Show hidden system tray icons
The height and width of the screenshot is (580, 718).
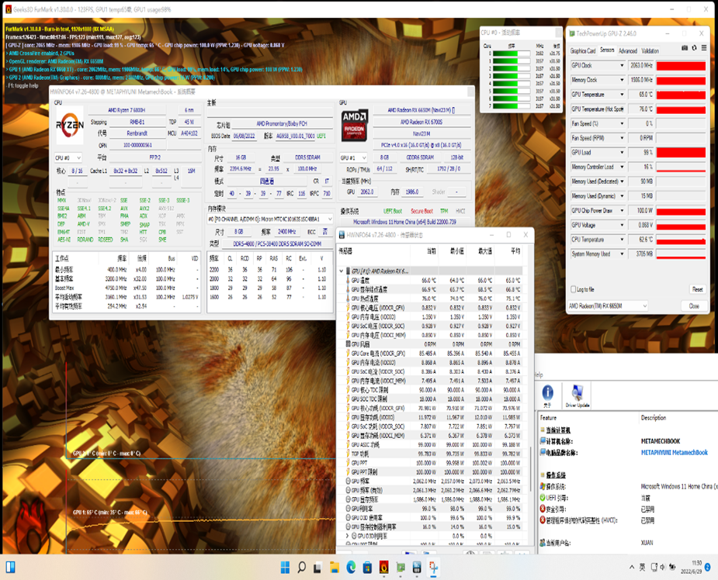coord(632,567)
